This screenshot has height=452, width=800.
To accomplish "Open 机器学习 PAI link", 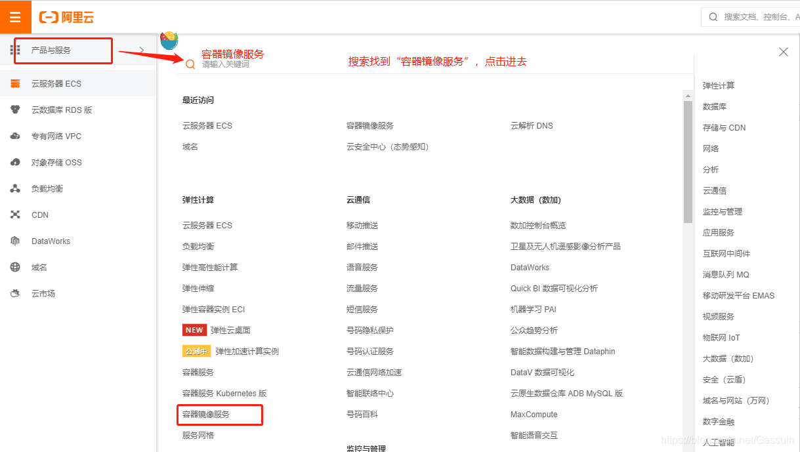I will (x=534, y=310).
